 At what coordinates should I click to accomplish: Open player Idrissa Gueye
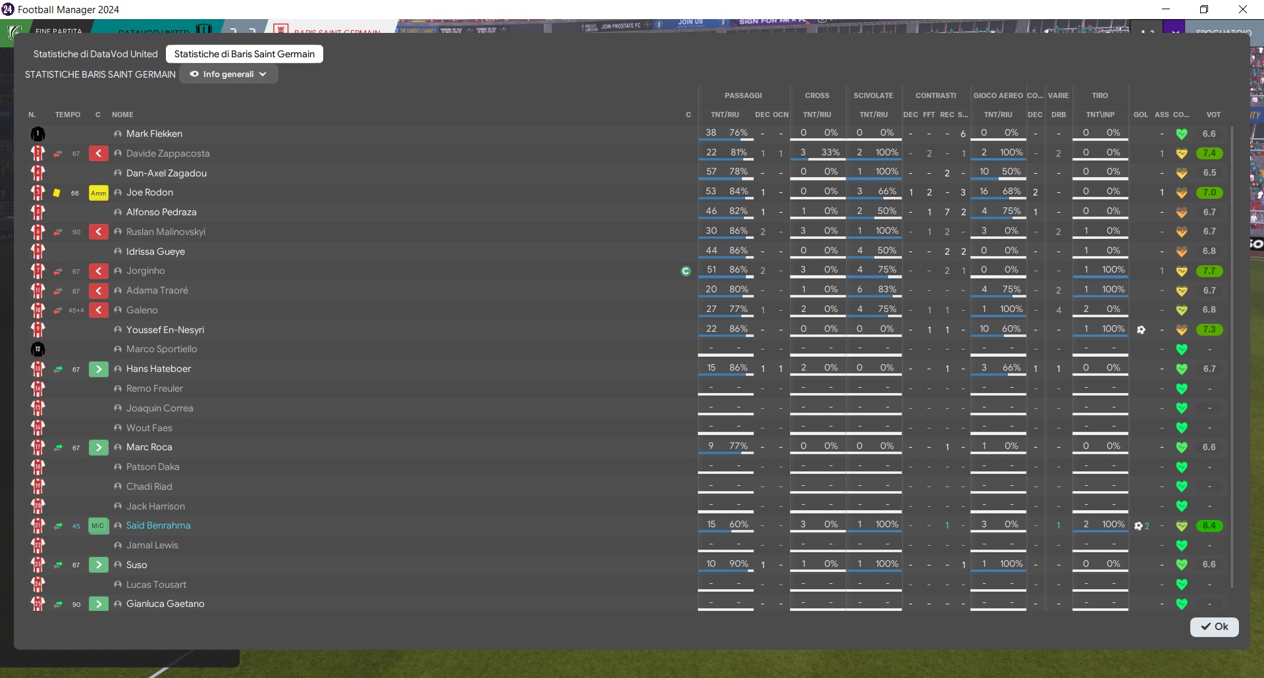155,251
